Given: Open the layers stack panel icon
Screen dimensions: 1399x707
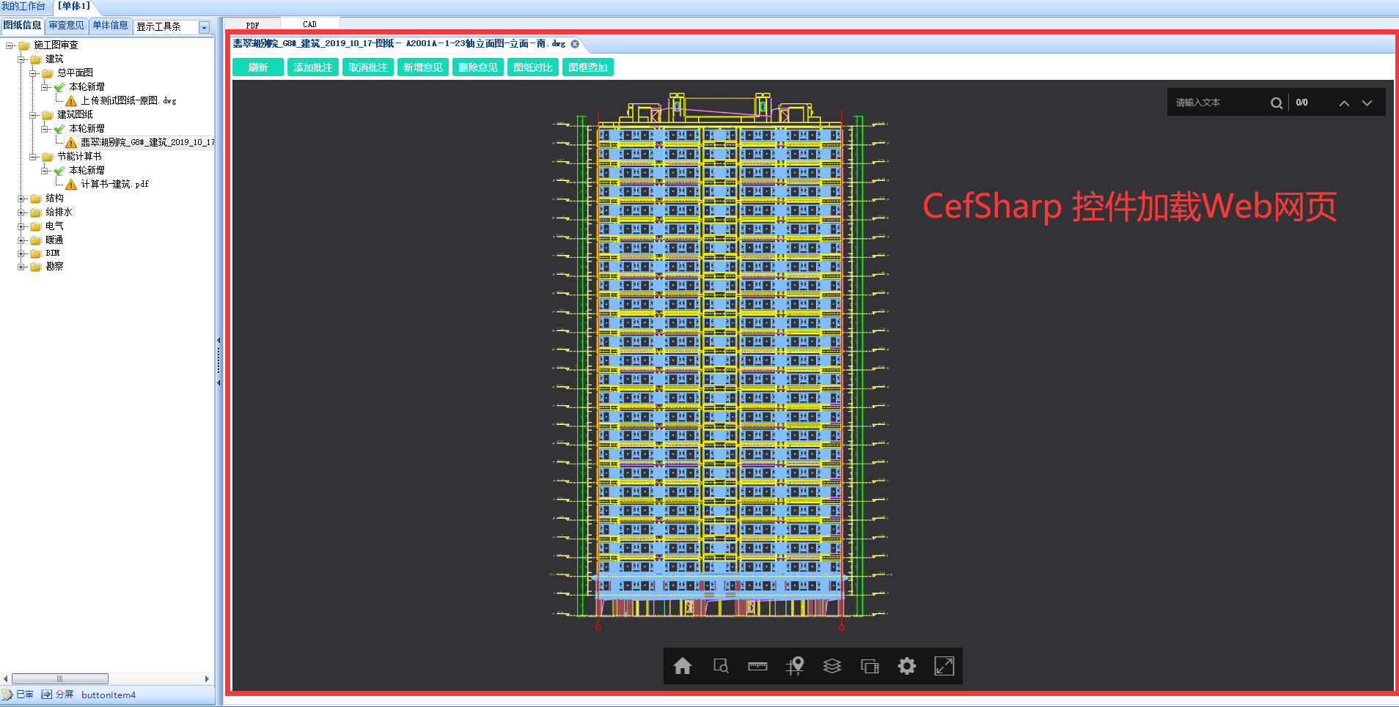Looking at the screenshot, I should [x=832, y=666].
